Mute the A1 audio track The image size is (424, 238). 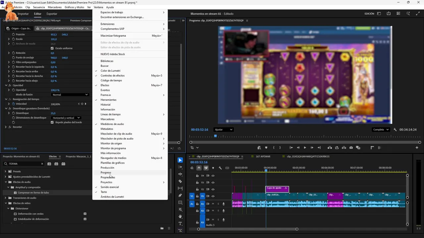coord(213,204)
